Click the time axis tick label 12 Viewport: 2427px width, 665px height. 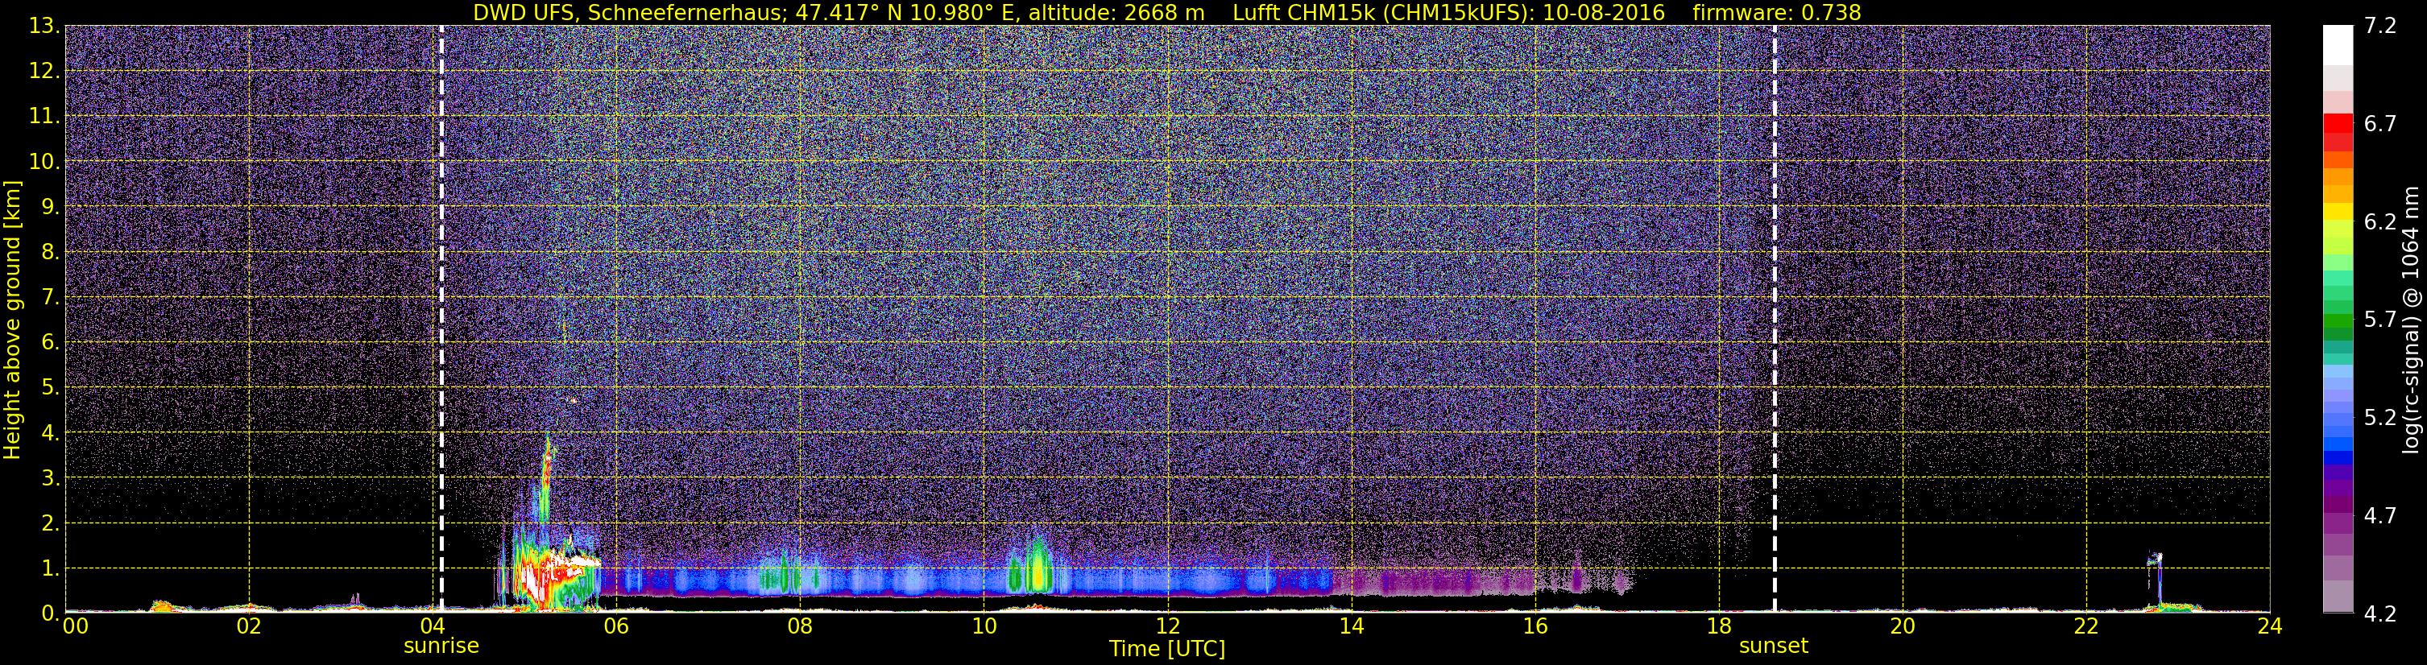click(1167, 627)
